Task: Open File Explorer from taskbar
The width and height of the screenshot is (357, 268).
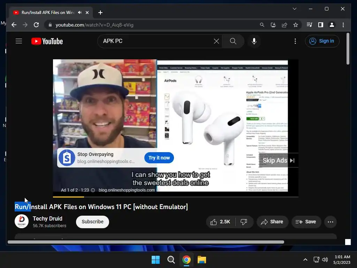Action: click(x=202, y=260)
